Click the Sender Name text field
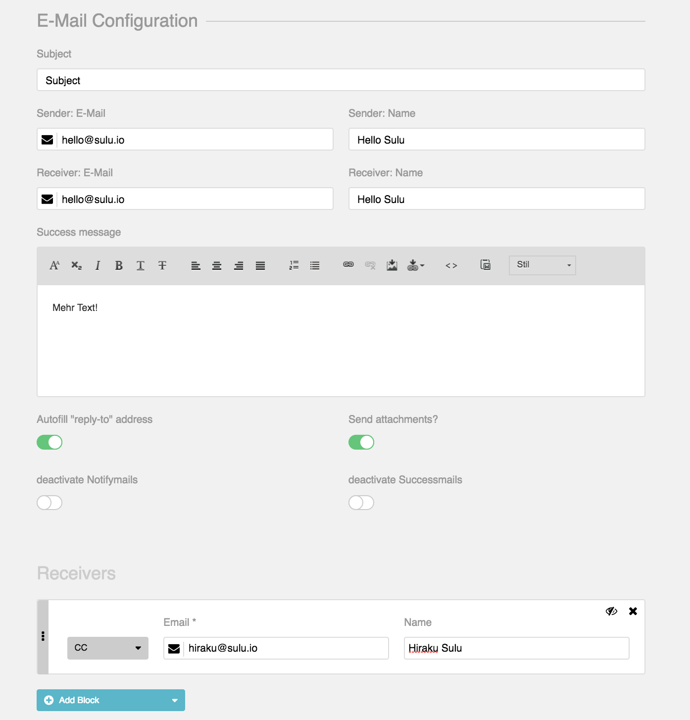 (496, 140)
